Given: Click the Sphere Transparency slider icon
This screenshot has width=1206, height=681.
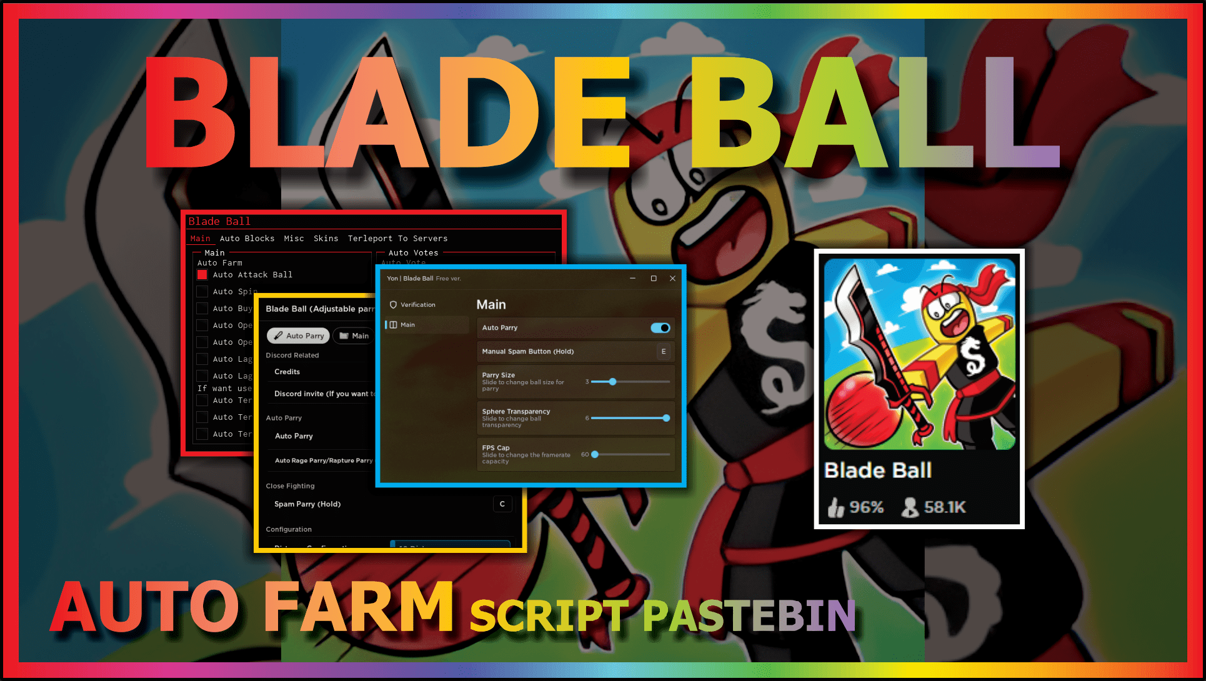Looking at the screenshot, I should point(667,417).
